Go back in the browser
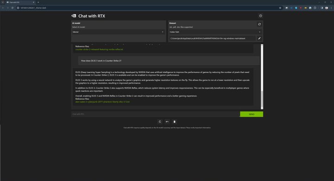Screen dimensions: 334x181 tap(3, 8)
